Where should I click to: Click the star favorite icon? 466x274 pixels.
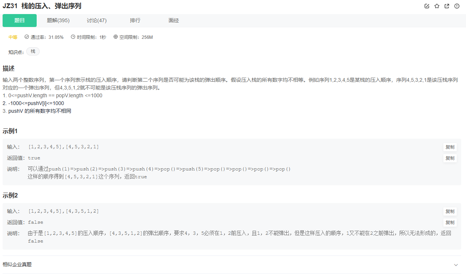pyautogui.click(x=437, y=6)
